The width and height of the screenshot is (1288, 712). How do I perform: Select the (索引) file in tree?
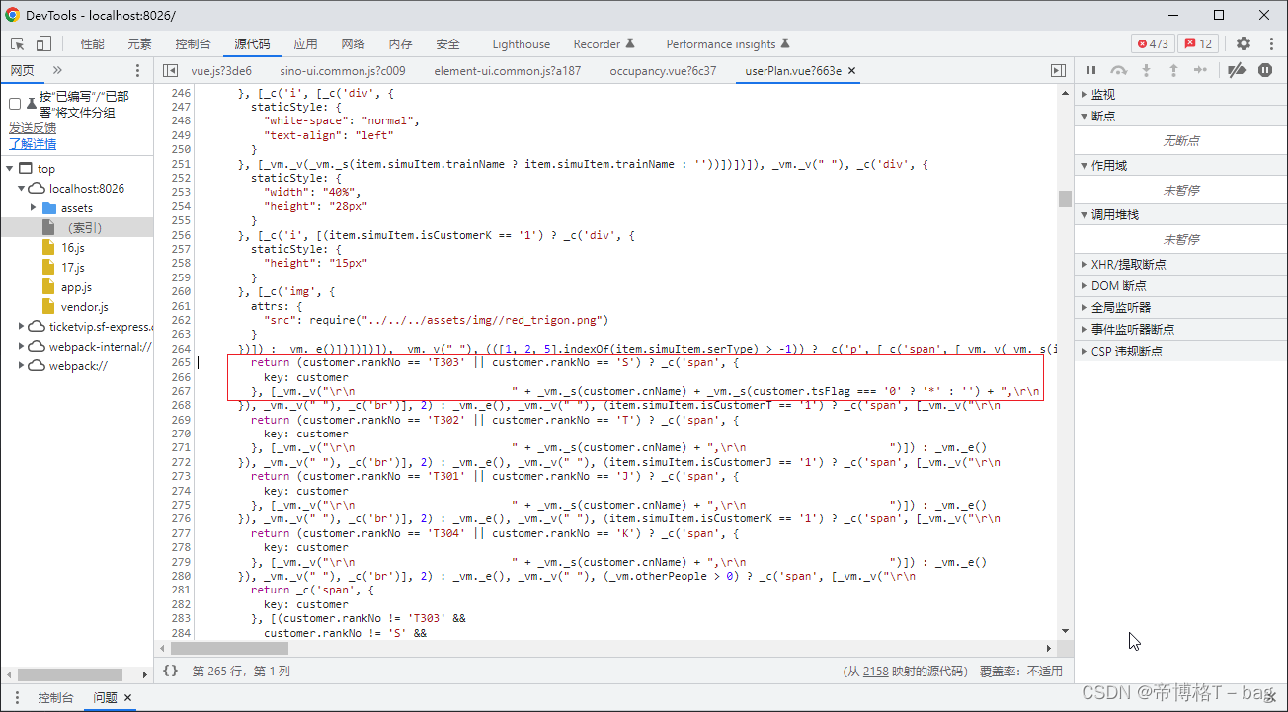click(x=77, y=228)
